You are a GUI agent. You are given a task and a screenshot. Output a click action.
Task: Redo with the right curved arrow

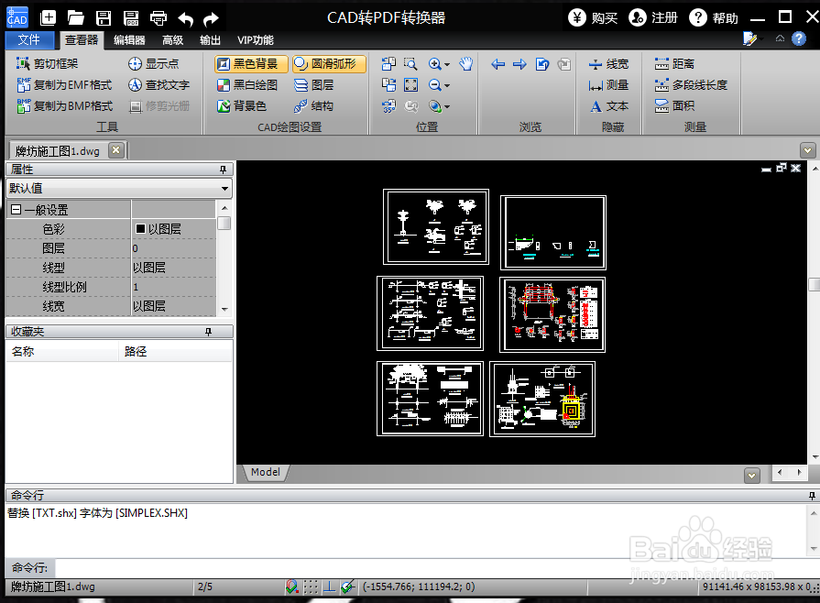coord(212,19)
